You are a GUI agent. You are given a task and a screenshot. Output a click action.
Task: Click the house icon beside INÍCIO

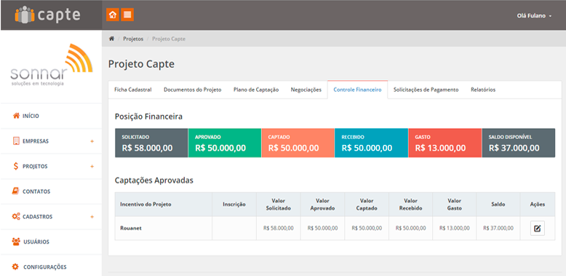[16, 116]
